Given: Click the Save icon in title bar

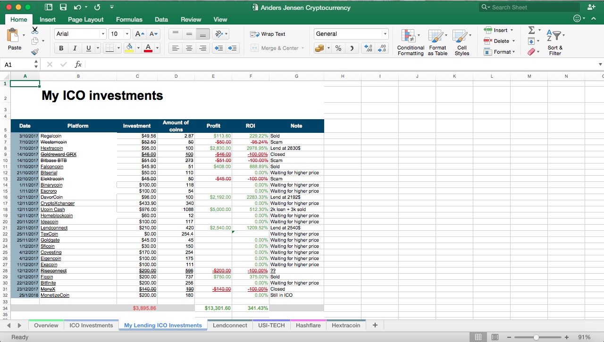Looking at the screenshot, I should tap(63, 7).
